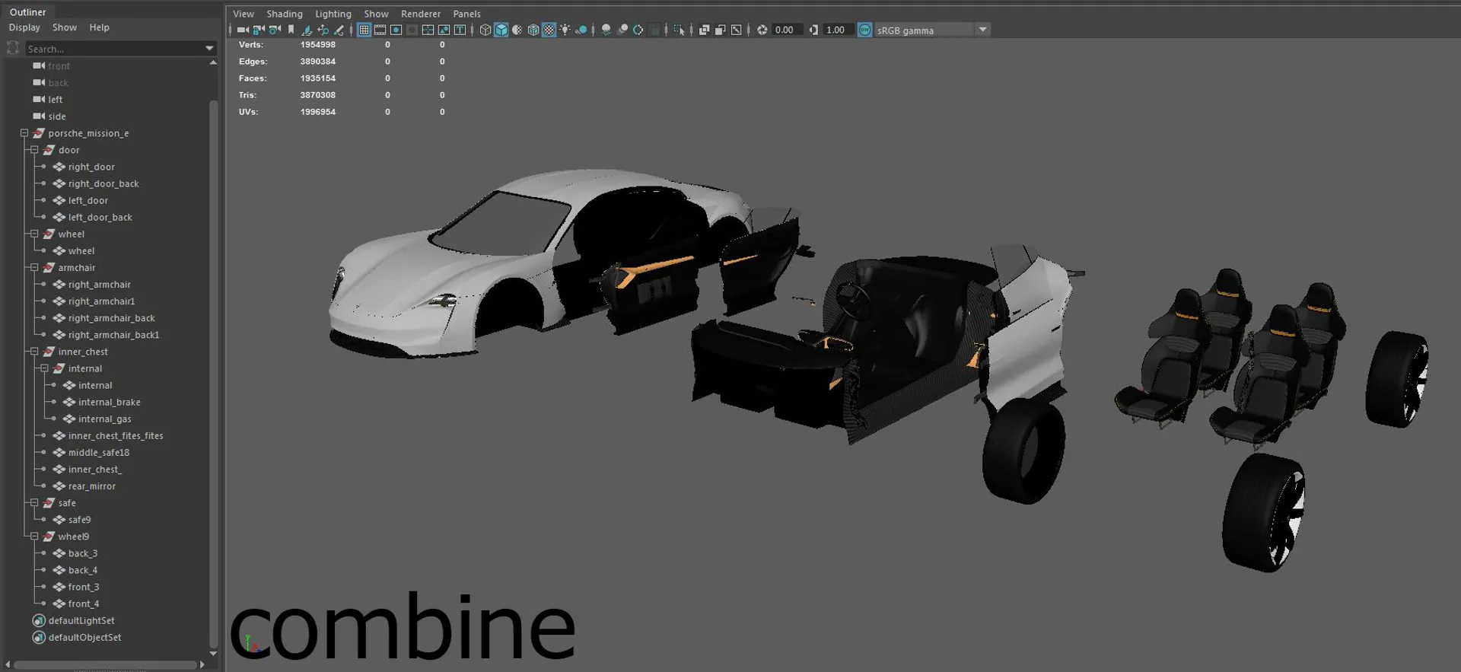Click the Gamma value field 1.00
Viewport: 1461px width, 672px height.
tap(839, 30)
